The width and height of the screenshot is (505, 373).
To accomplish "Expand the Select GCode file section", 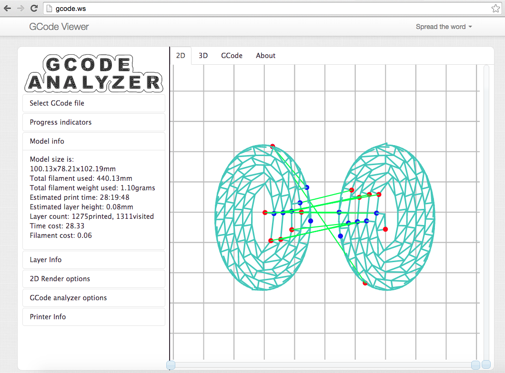I will [x=94, y=103].
